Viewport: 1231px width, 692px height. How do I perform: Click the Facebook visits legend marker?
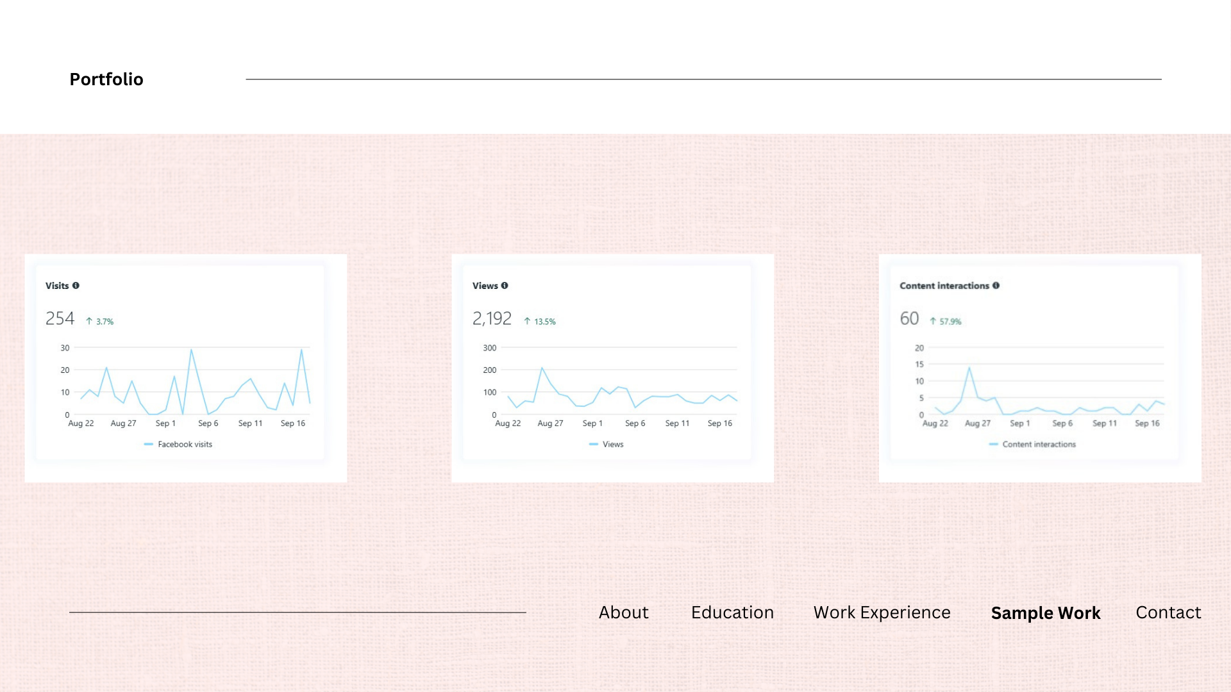(149, 444)
